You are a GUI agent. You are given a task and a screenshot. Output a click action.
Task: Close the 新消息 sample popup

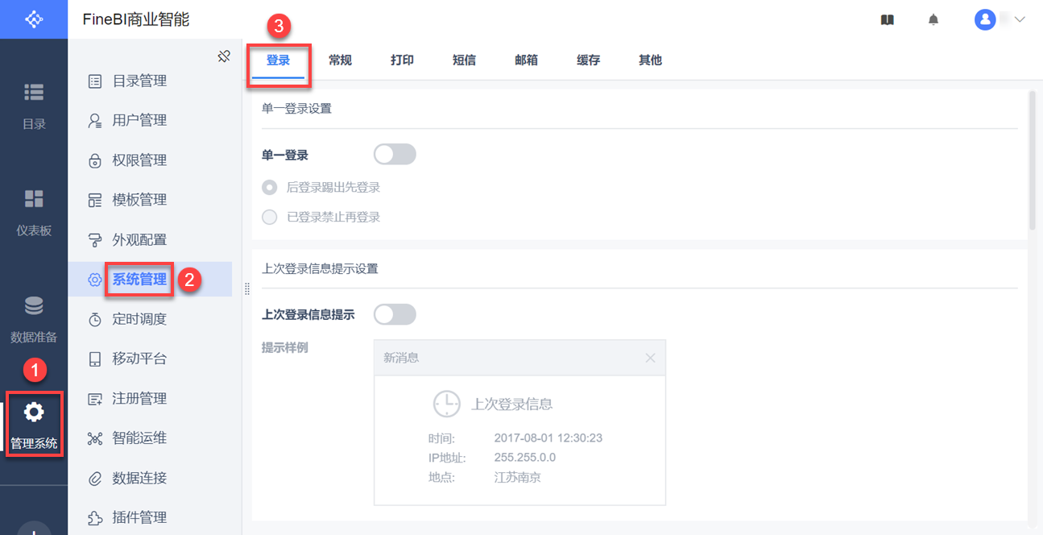[x=650, y=358]
